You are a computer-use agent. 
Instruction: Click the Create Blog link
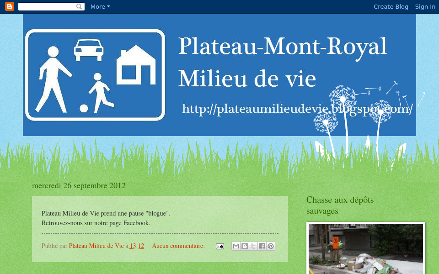click(x=391, y=6)
